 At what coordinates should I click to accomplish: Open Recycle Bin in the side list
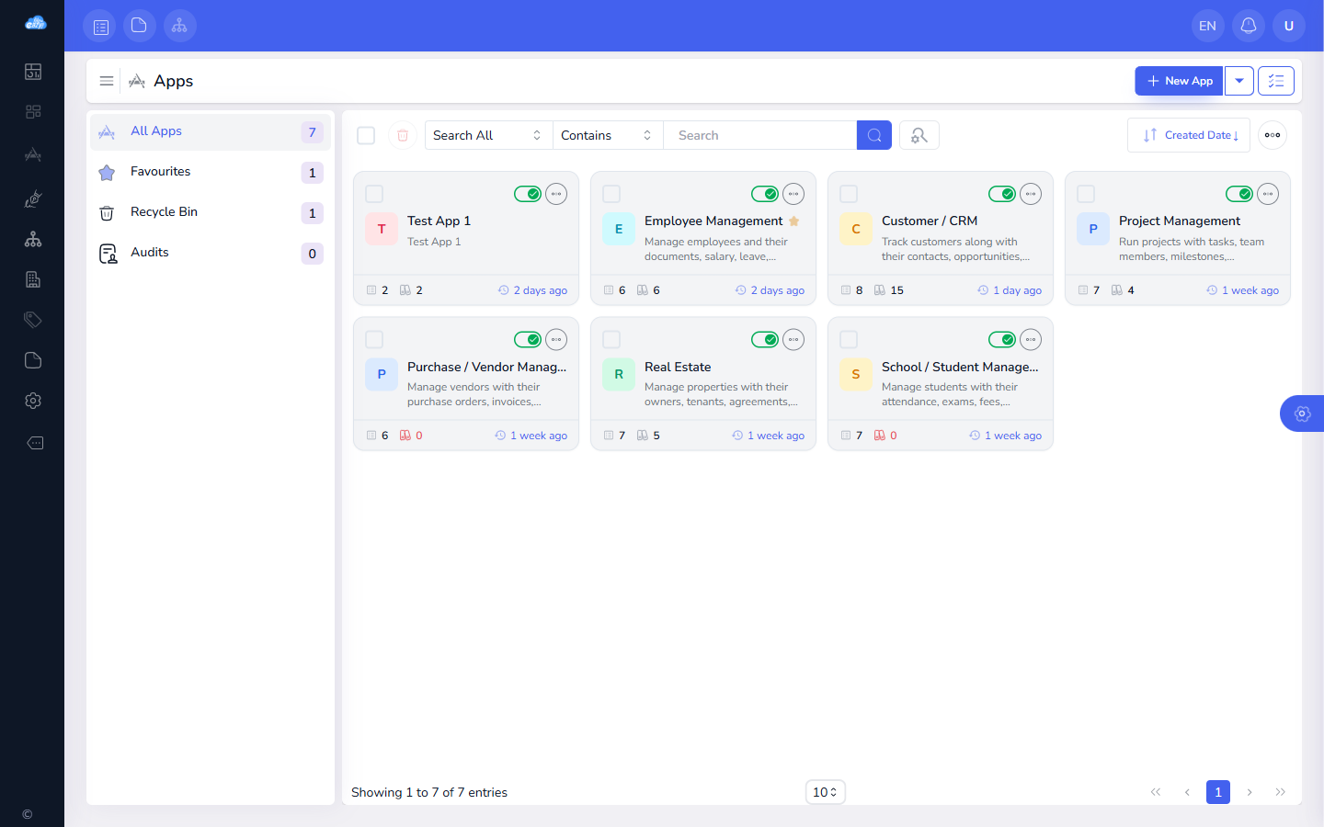(x=211, y=212)
